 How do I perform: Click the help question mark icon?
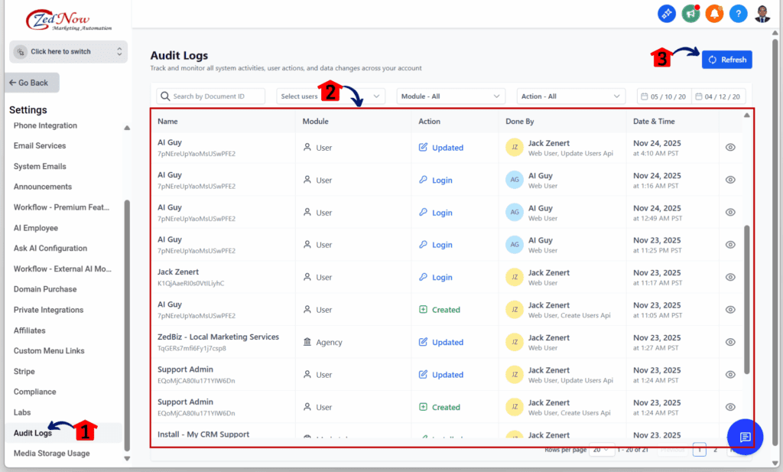click(x=738, y=13)
